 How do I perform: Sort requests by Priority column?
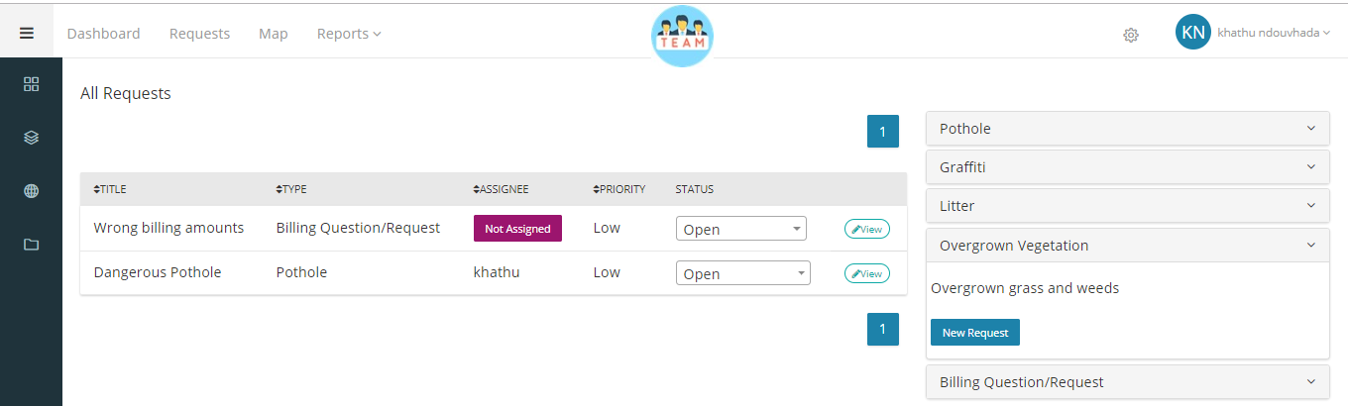[619, 189]
